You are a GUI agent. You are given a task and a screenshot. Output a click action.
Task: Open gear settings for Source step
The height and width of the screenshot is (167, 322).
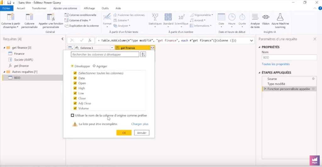click(314, 79)
